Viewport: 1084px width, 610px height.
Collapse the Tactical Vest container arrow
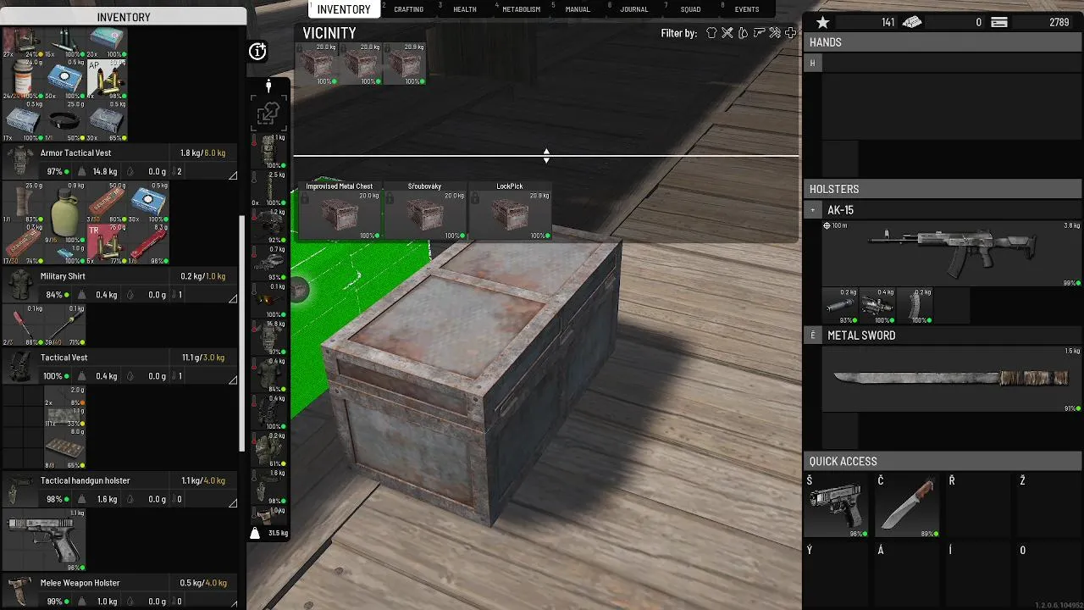pos(233,380)
